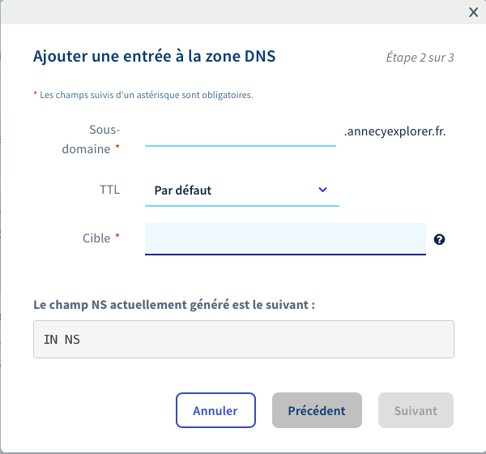Click the help icon beside Cible field

click(439, 239)
